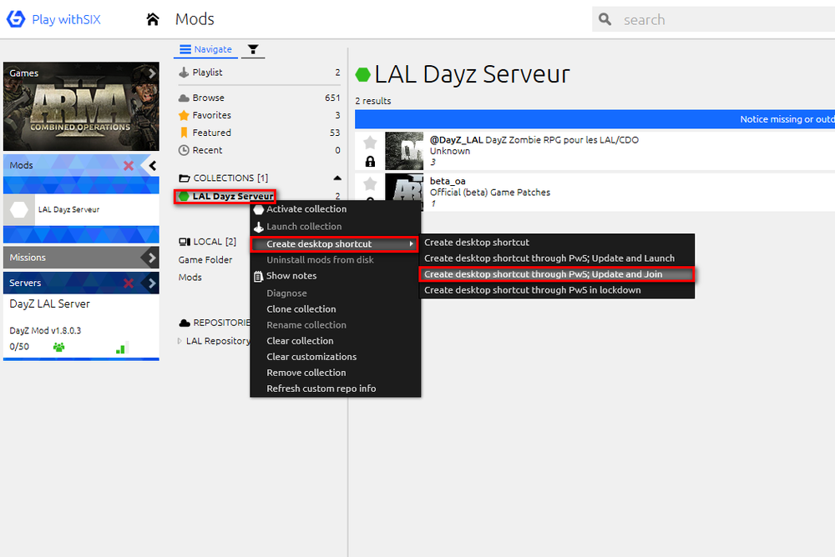Image resolution: width=835 pixels, height=557 pixels.
Task: Remove the Servers panel with red X
Action: tap(129, 283)
